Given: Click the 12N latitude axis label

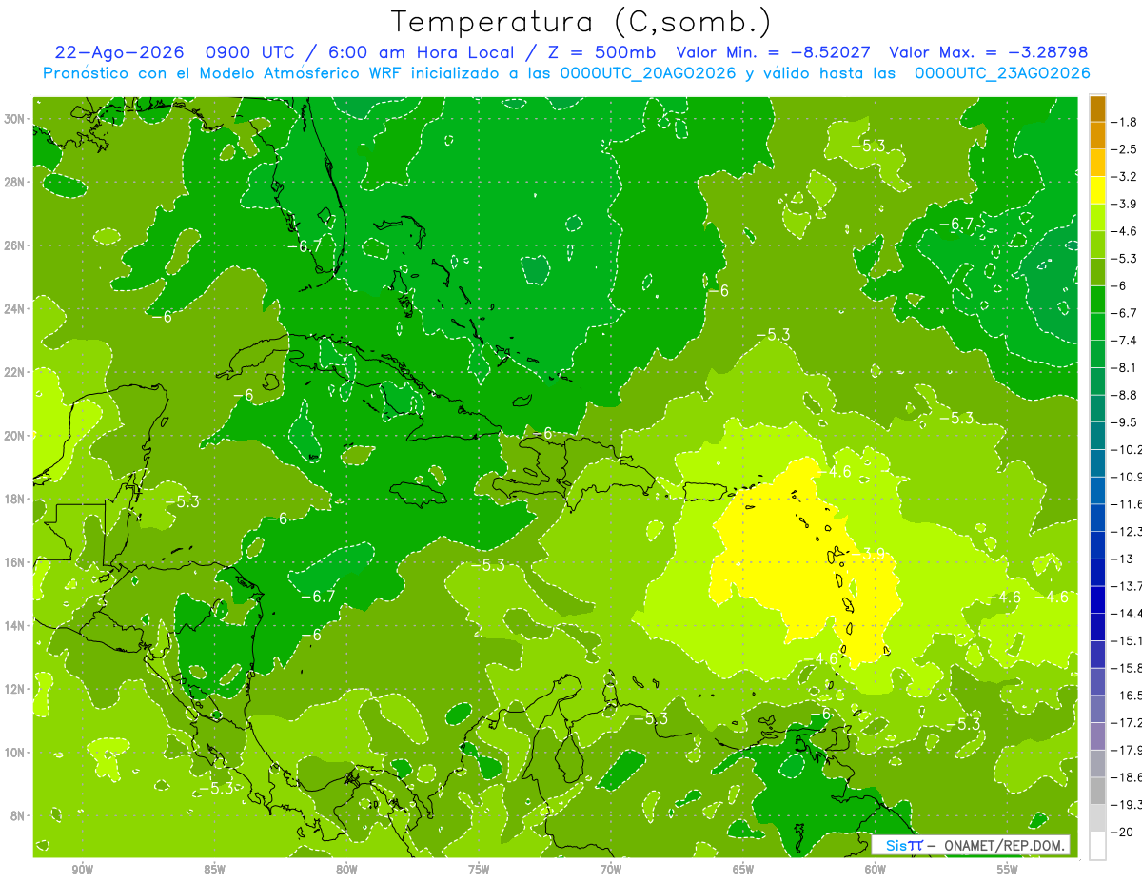Looking at the screenshot, I should tap(15, 689).
